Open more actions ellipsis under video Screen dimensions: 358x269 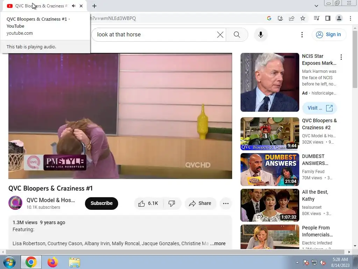[226, 204]
